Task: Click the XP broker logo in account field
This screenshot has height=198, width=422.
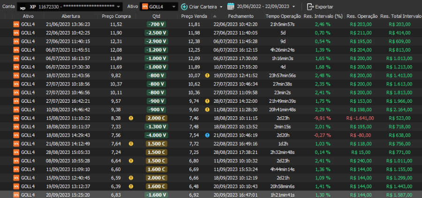Action: tap(23, 7)
